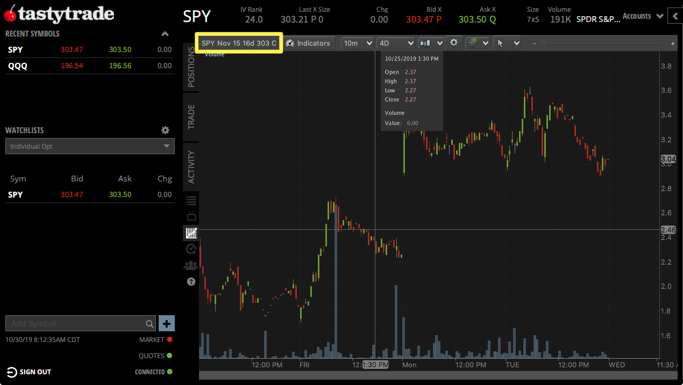Click the follow traders people icon
Viewport: 683px width, 385px height.
[191, 265]
